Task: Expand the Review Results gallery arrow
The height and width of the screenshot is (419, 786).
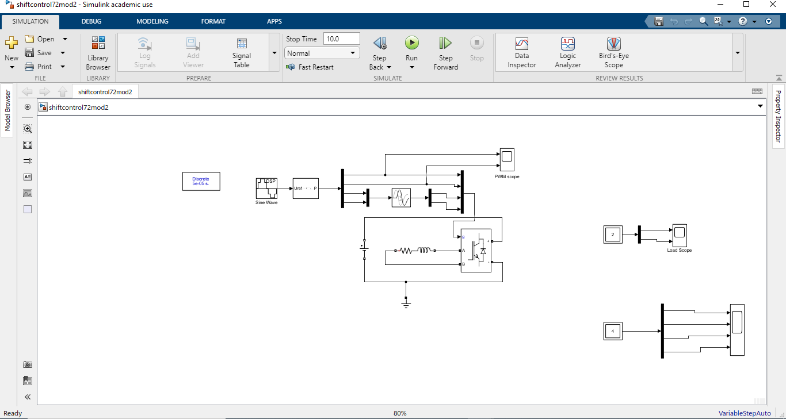Action: pyautogui.click(x=738, y=53)
